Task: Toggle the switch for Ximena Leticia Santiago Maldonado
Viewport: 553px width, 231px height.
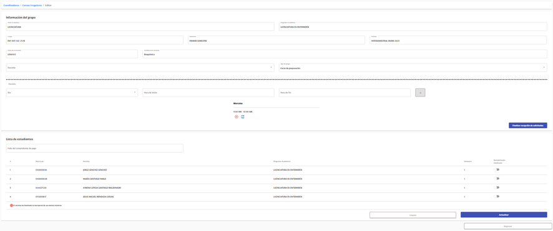Action: coord(497,187)
